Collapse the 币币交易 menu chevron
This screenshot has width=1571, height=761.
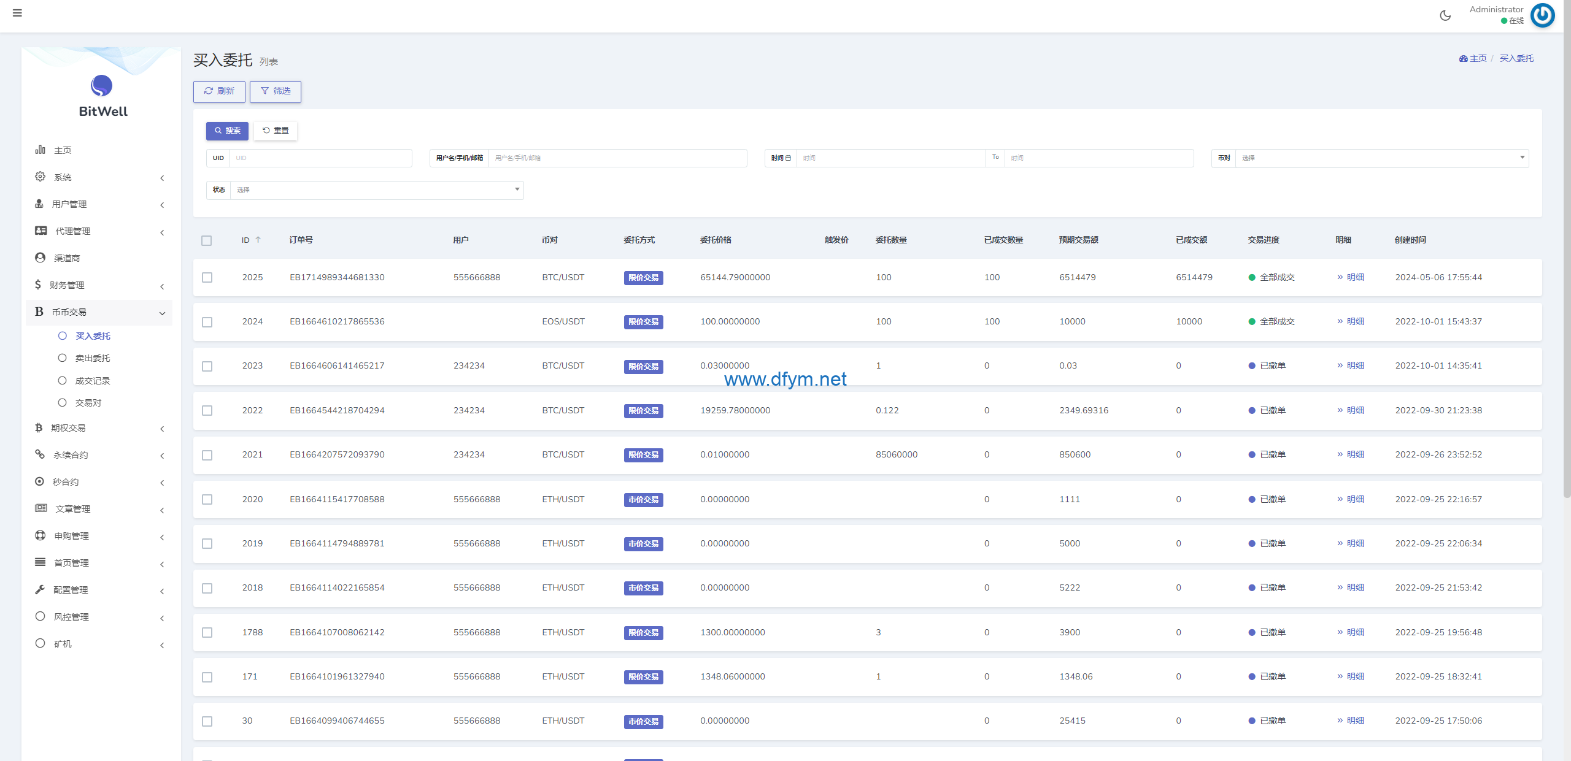tap(162, 313)
